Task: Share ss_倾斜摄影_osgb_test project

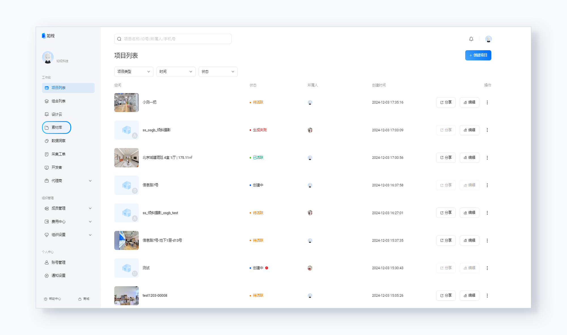Action: (446, 213)
